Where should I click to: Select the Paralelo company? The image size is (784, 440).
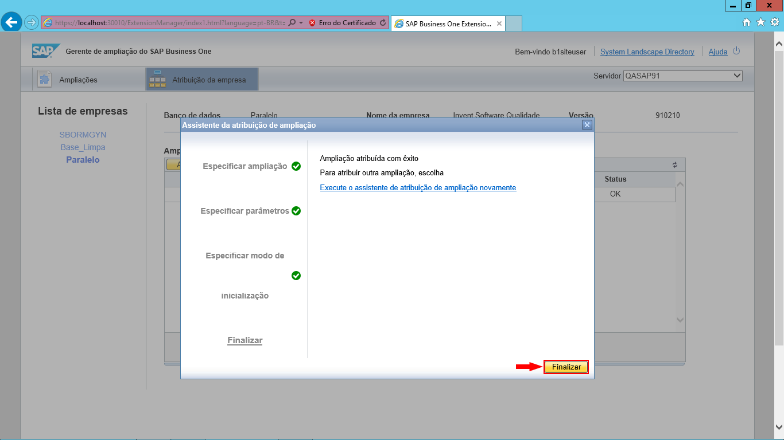point(83,160)
